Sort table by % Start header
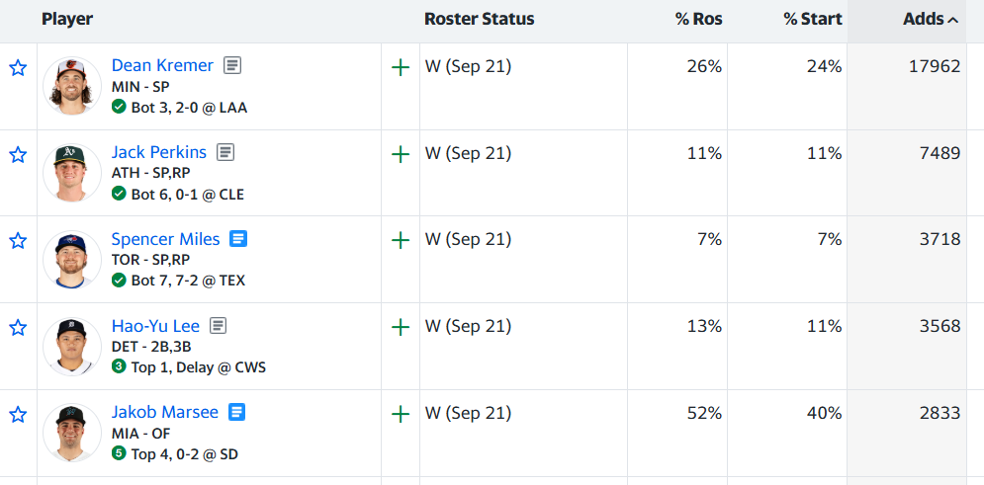The image size is (984, 485). click(x=813, y=20)
